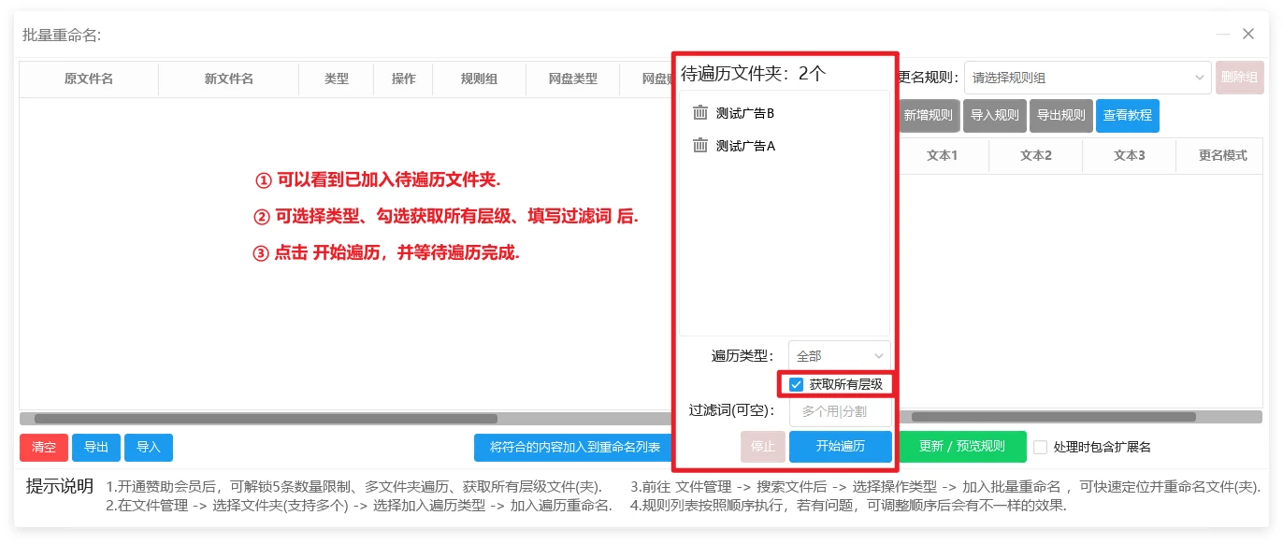This screenshot has height=544, width=1283.
Task: Open the 遍历类型 dropdown
Action: pyautogui.click(x=839, y=356)
